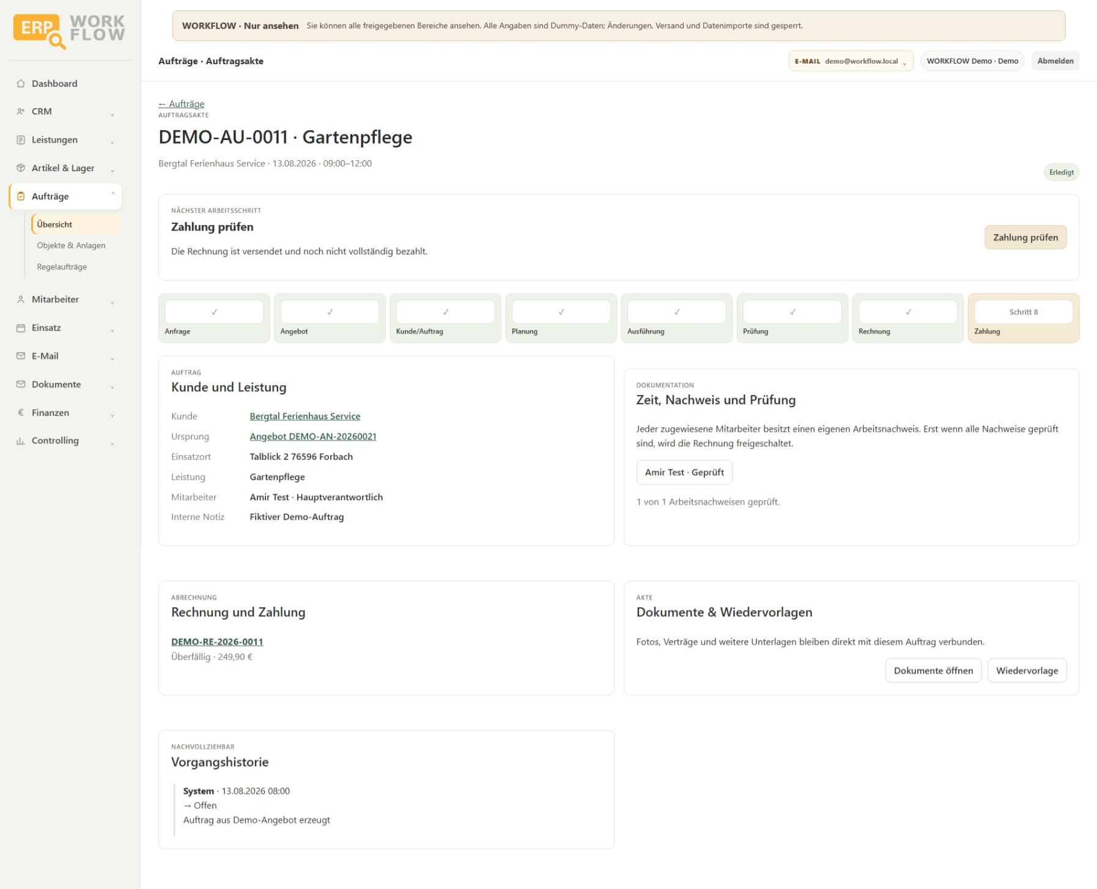Click the Mitarbeiter person icon
The image size is (1097, 889).
21,300
